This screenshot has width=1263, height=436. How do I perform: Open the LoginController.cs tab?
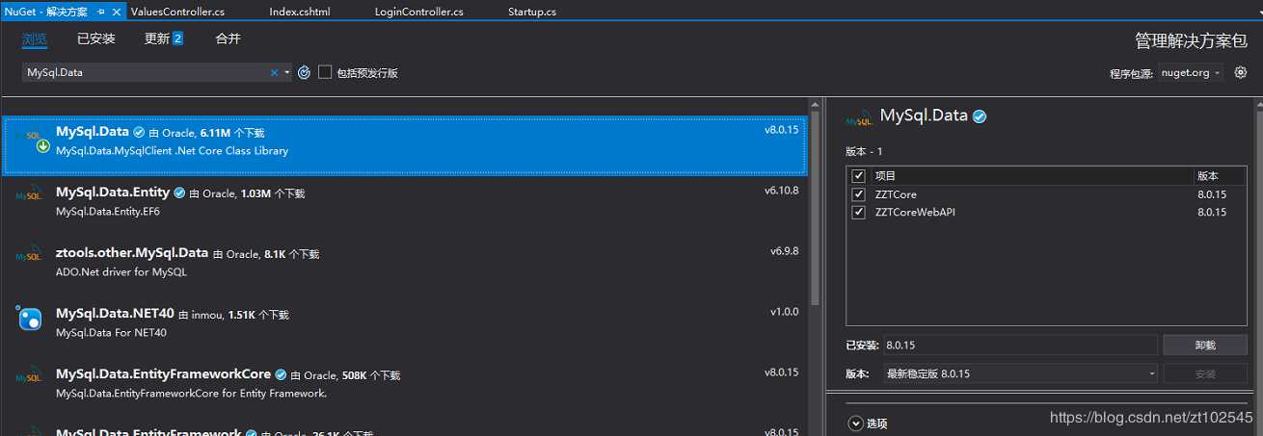(x=418, y=12)
